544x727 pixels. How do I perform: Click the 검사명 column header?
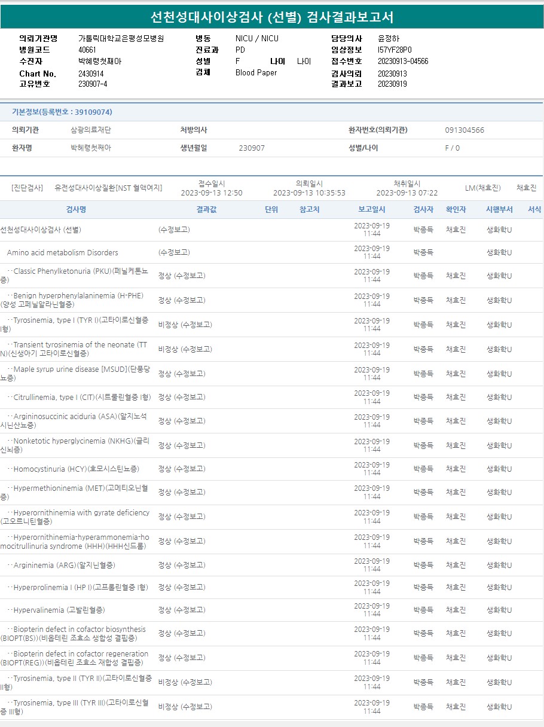point(76,210)
